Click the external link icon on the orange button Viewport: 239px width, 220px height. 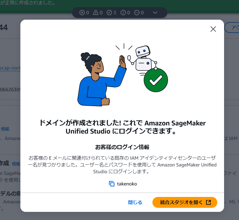coord(208,202)
